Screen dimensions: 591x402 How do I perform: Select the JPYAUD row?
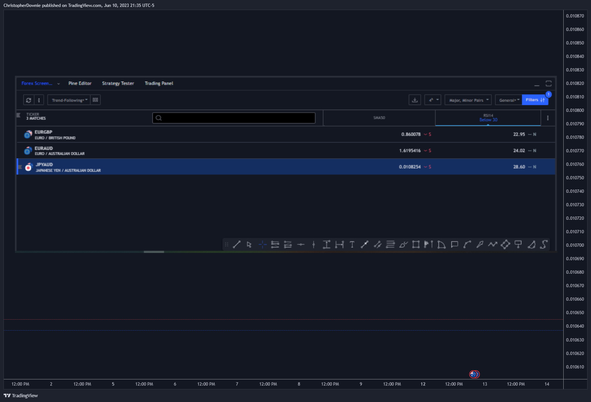286,167
